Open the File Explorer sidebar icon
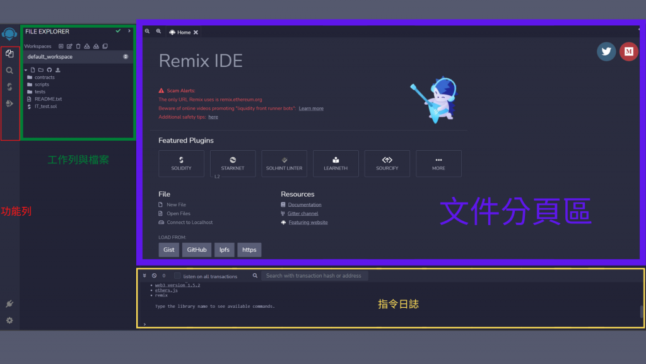The image size is (646, 364). pos(9,54)
